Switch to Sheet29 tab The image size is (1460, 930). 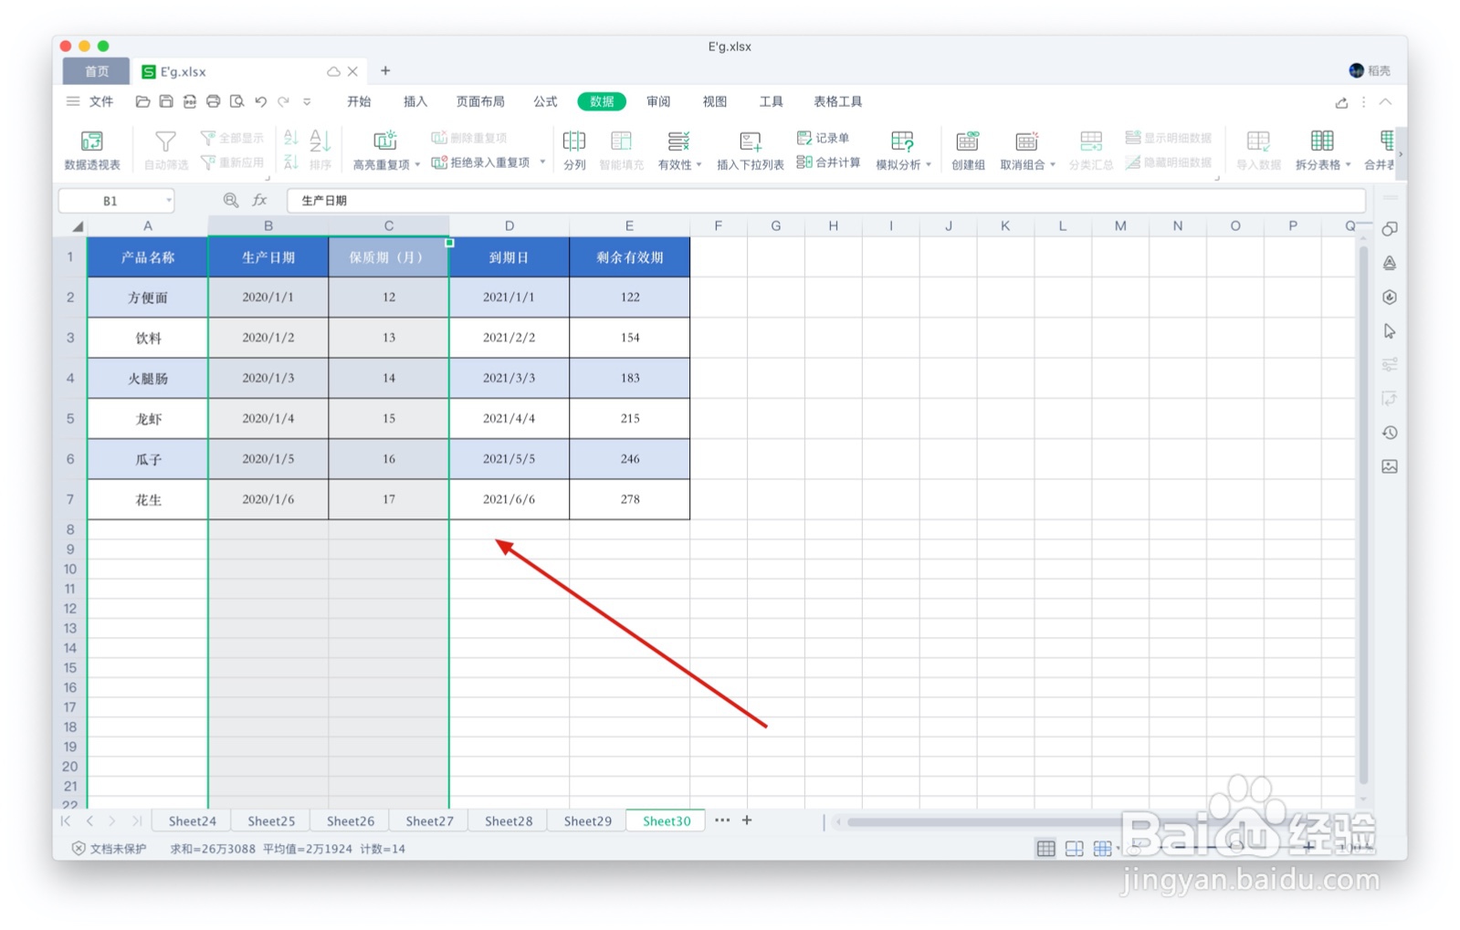tap(587, 821)
